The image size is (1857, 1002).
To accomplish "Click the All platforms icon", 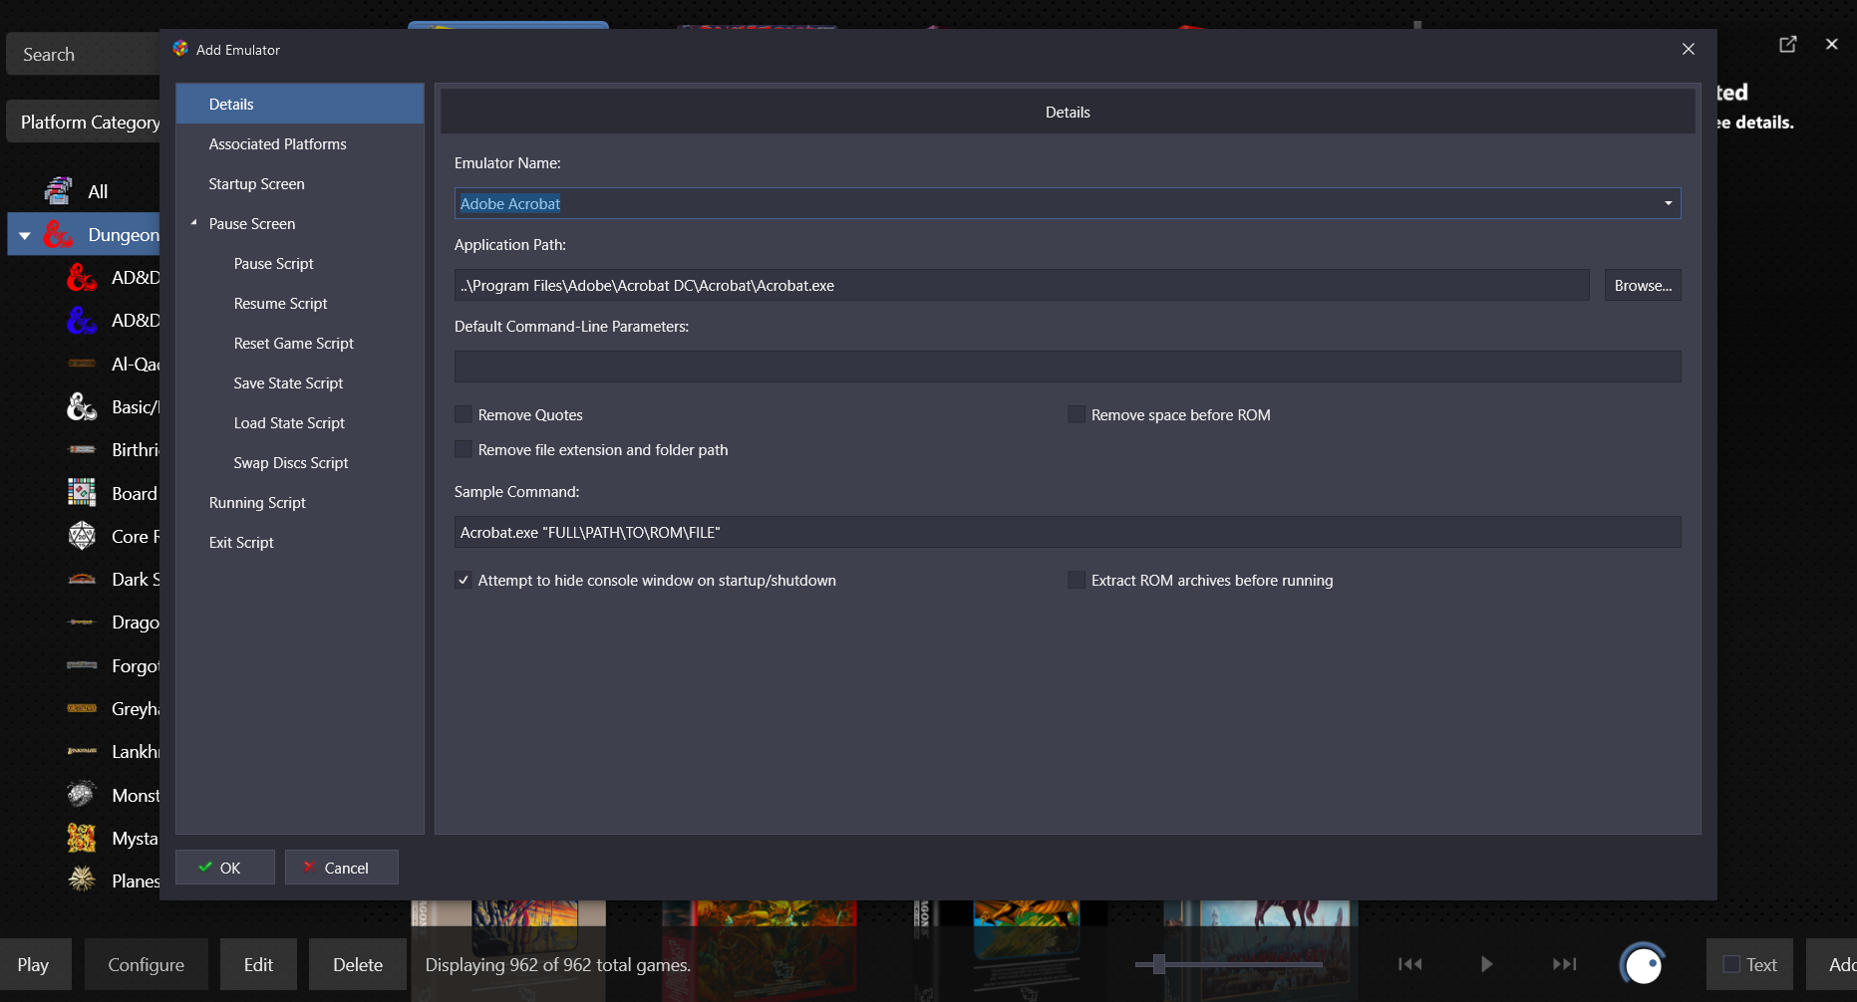I will (59, 190).
